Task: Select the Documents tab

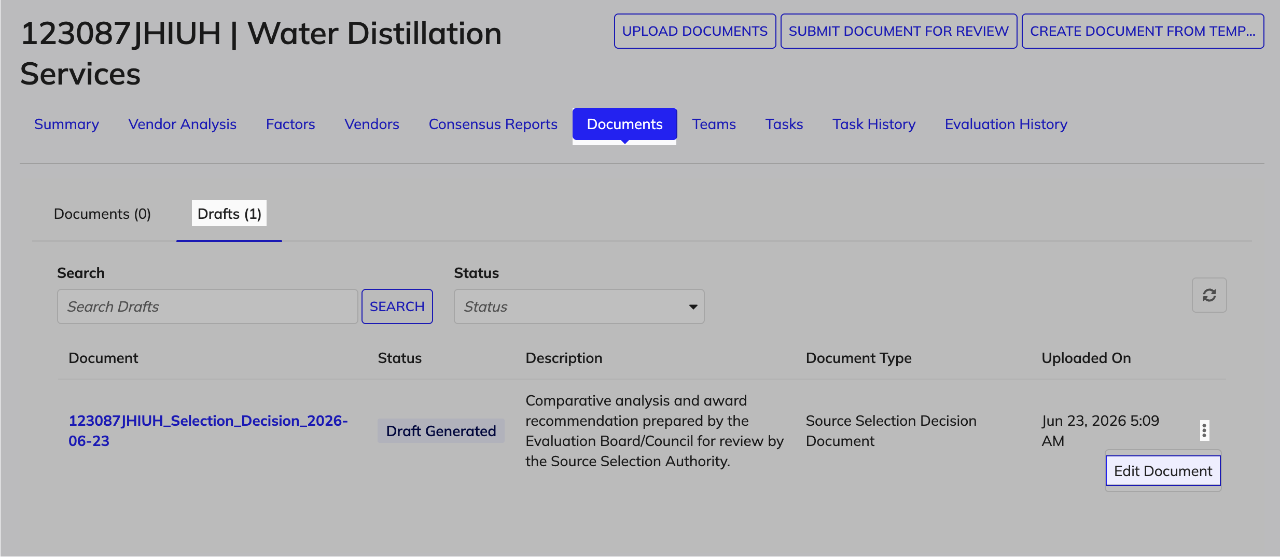Action: (624, 124)
